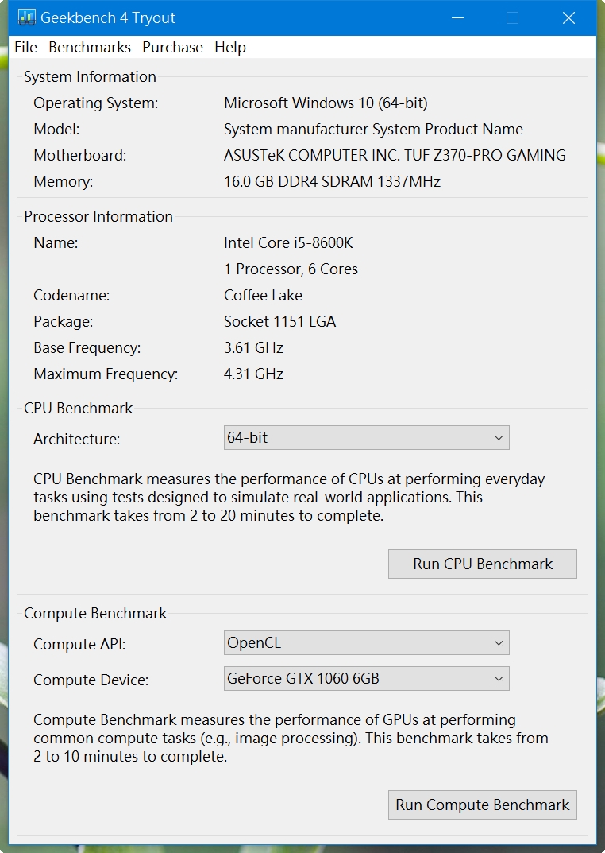Click the Architecture dropdown chevron arrow
The image size is (605, 853).
pos(499,438)
